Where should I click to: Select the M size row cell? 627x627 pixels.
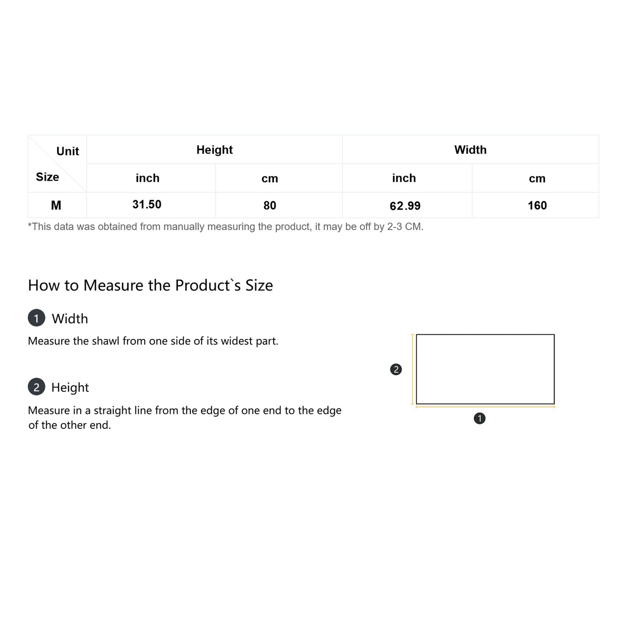[56, 205]
